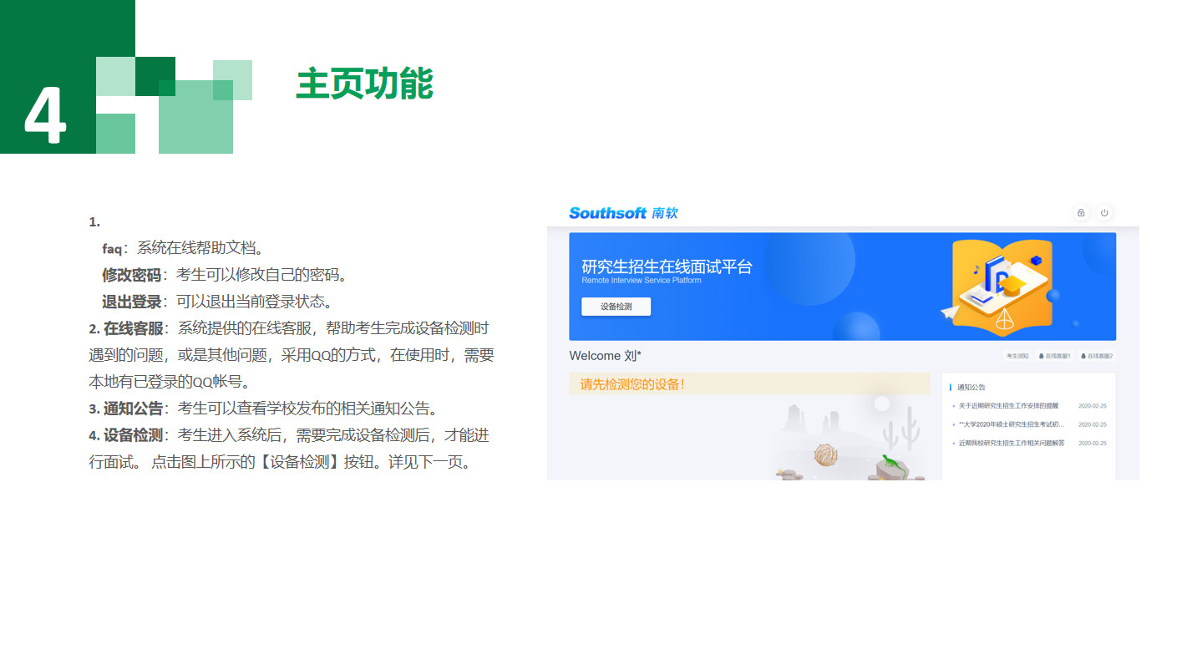Click the 请先检测您的设备! warning banner

coord(749,384)
